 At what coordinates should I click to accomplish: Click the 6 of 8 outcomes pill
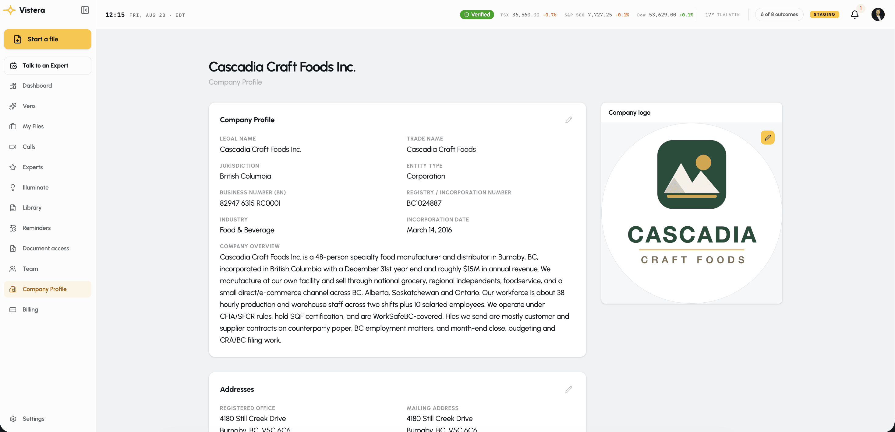pos(779,15)
